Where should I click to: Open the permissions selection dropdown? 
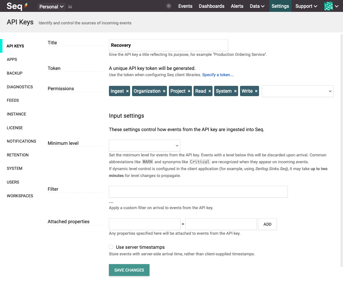[x=297, y=91]
